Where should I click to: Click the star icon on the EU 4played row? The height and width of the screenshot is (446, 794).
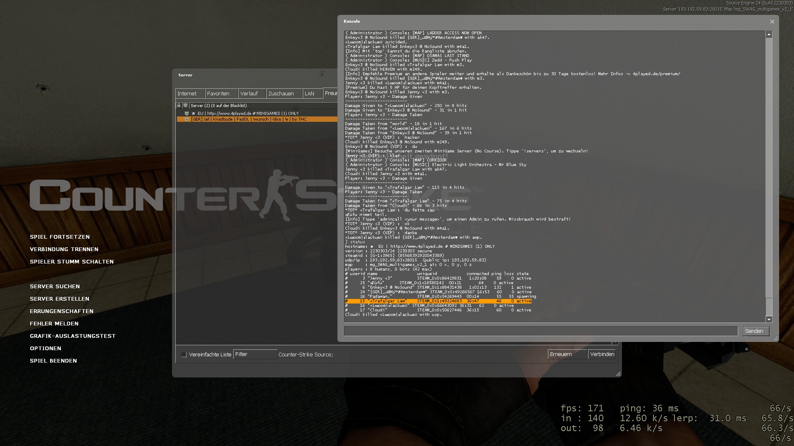point(193,113)
